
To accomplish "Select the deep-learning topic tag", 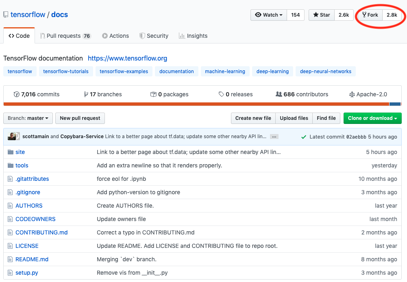I will point(272,72).
